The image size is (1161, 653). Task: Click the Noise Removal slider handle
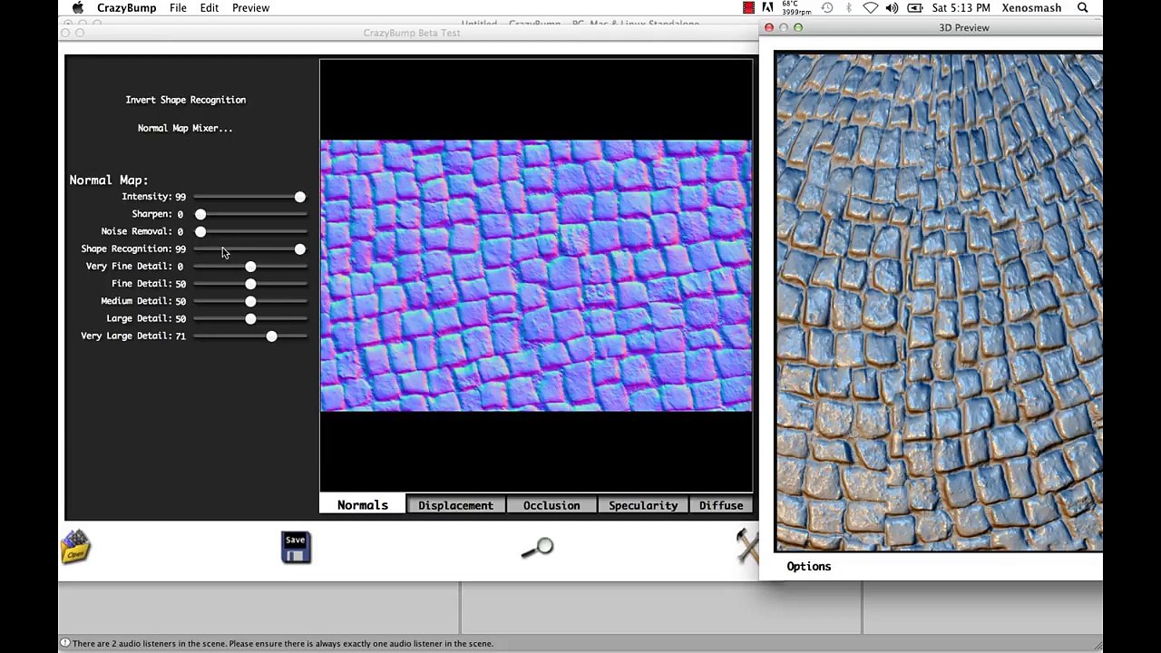tap(200, 231)
